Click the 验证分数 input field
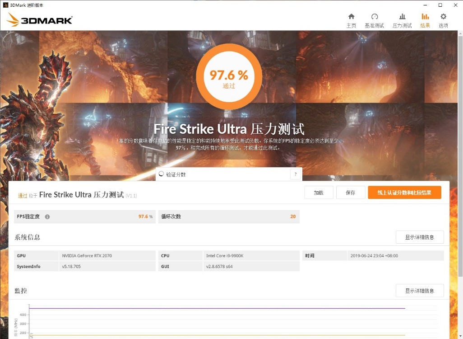 tap(217, 174)
